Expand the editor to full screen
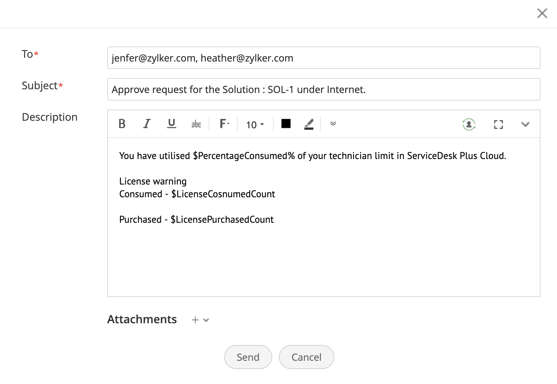 (x=498, y=124)
